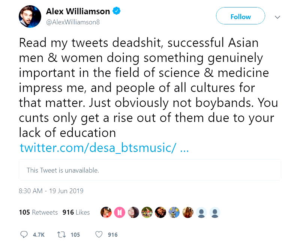The height and width of the screenshot is (242, 300).
Task: Open the first liker avatar in the row
Action: pos(106,212)
